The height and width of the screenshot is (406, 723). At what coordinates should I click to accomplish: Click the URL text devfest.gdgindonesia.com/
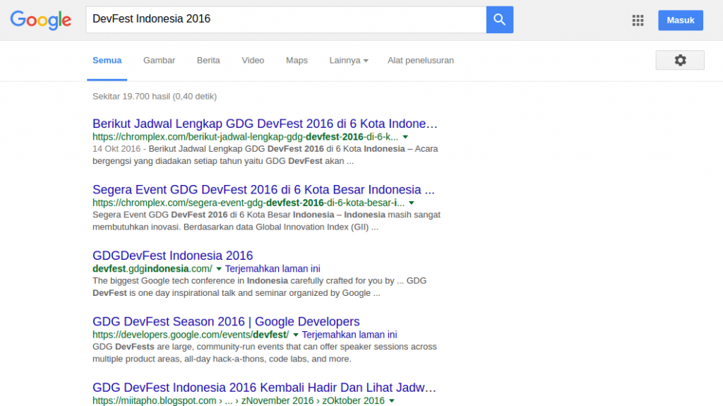[x=153, y=268]
